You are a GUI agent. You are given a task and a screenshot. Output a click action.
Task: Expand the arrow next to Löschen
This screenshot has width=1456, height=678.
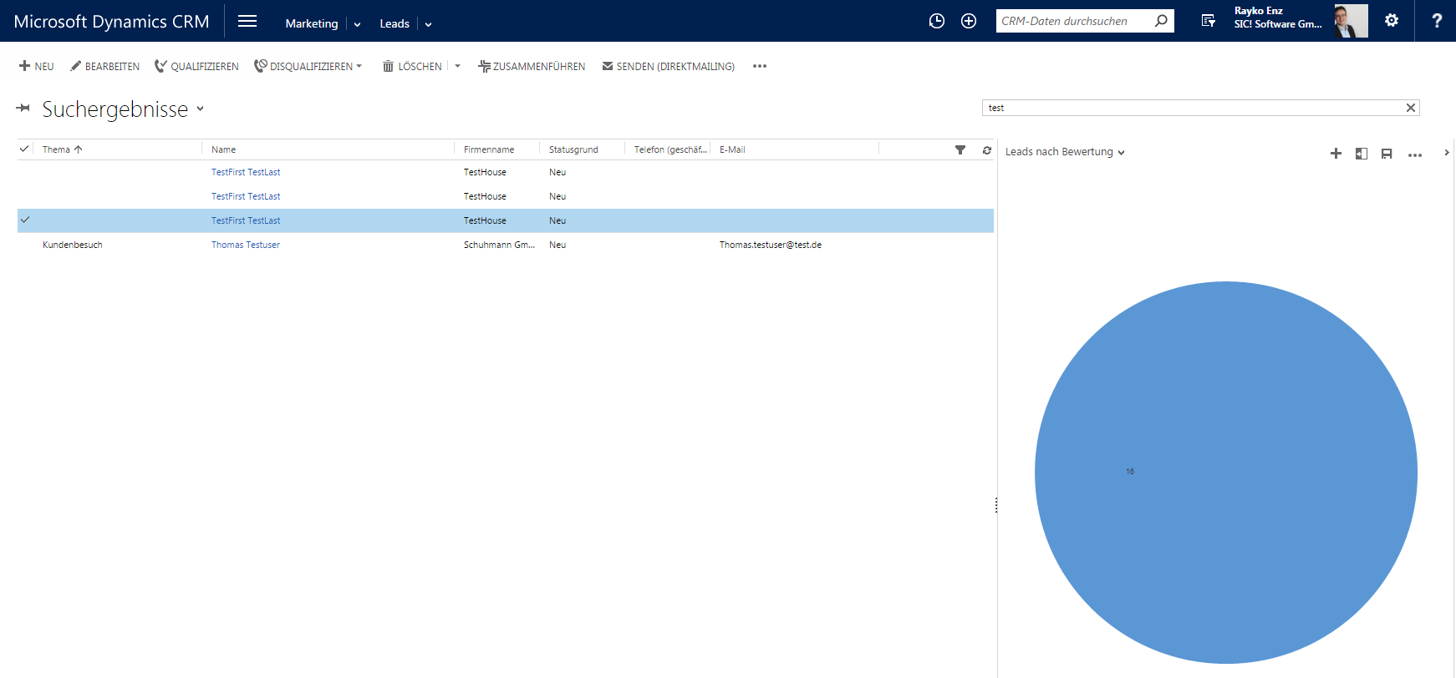pyautogui.click(x=457, y=66)
